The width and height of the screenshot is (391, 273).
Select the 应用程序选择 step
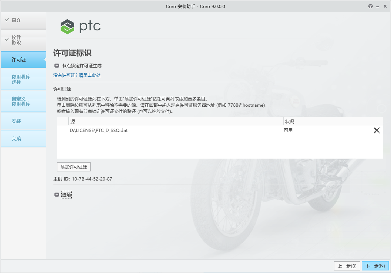[x=23, y=80]
